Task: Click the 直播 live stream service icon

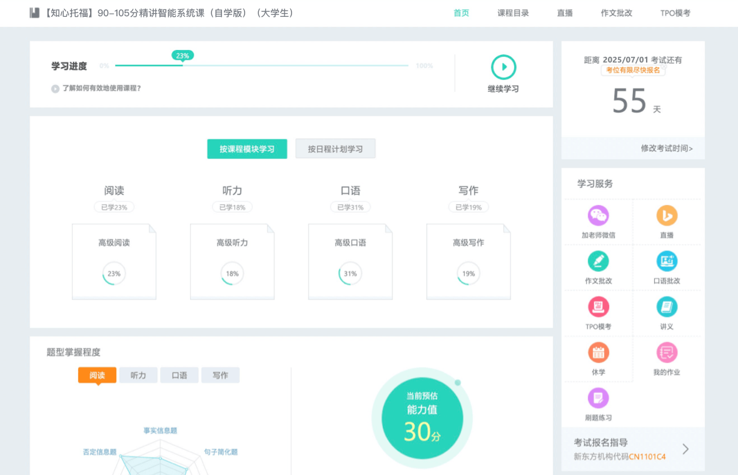Action: click(x=667, y=216)
